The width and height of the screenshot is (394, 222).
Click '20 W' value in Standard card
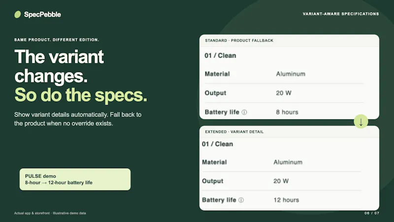[284, 93]
